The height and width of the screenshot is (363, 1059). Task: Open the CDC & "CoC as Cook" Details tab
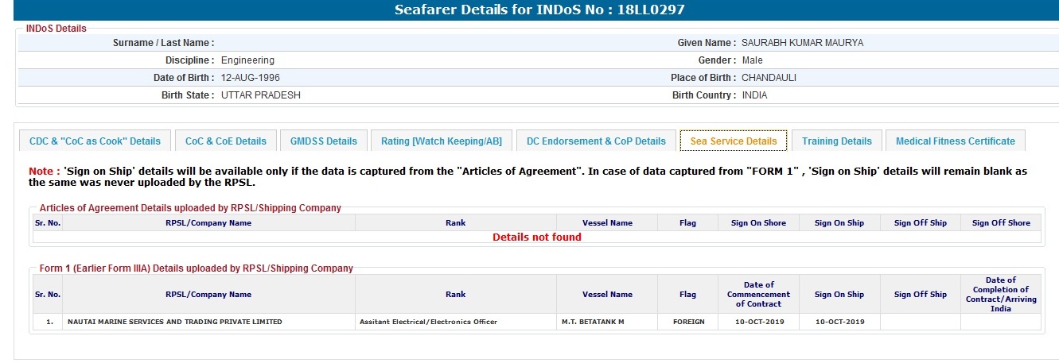point(95,141)
